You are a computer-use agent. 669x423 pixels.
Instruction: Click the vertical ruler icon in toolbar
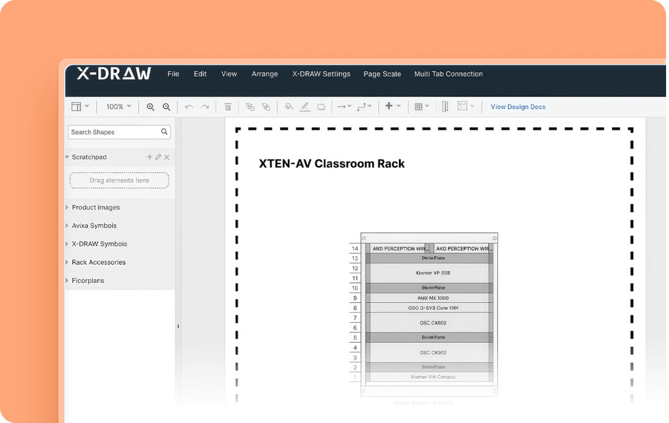[x=445, y=107]
